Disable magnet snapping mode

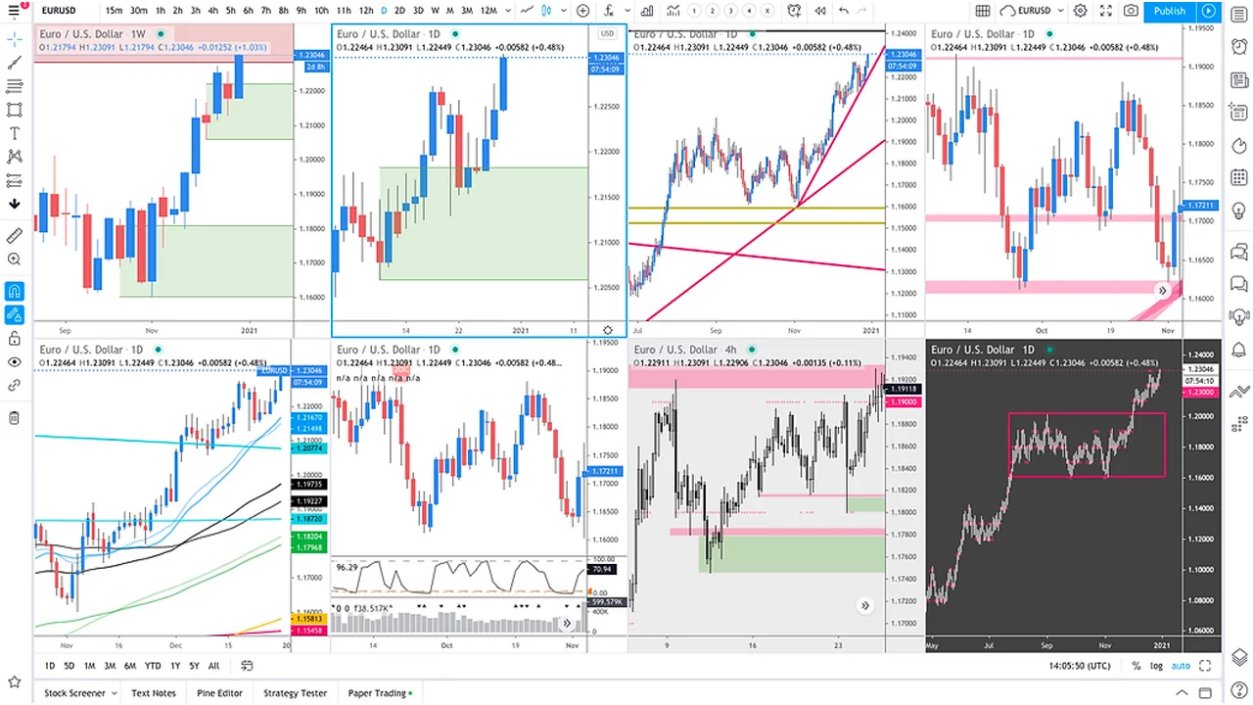click(14, 290)
